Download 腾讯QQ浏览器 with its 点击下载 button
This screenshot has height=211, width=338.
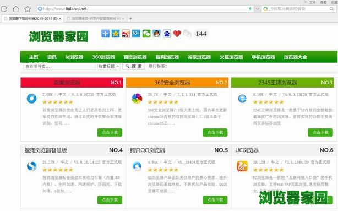tap(215, 200)
